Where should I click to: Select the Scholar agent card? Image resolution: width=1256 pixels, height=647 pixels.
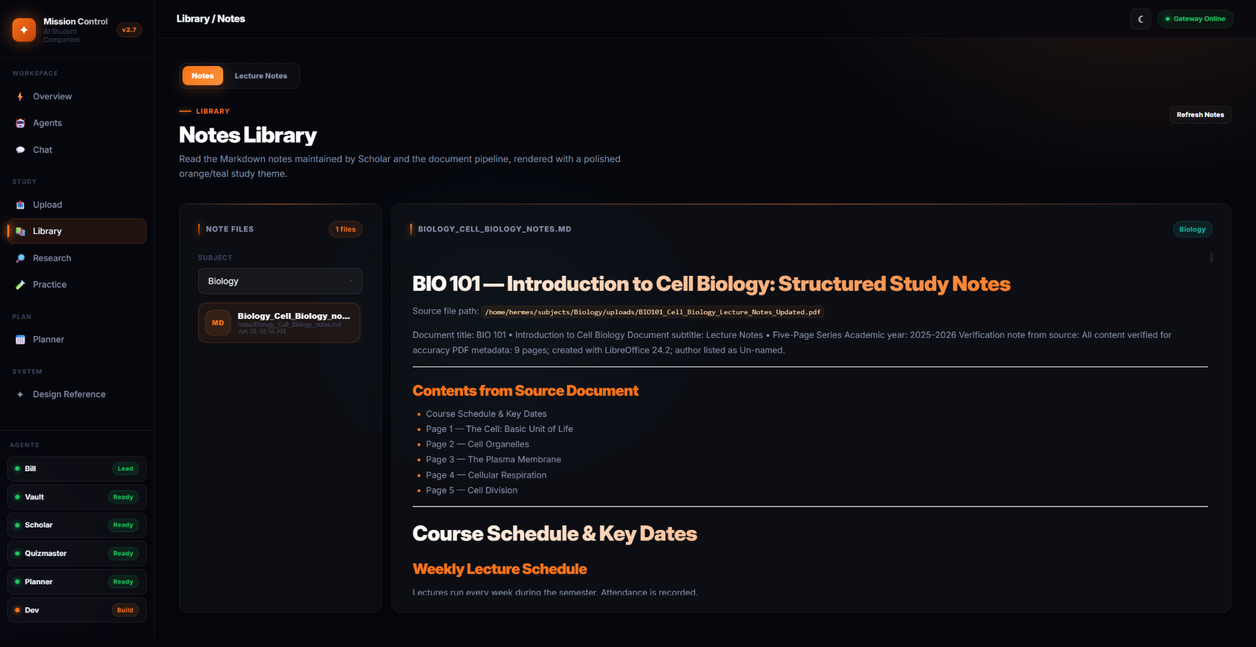(x=77, y=525)
